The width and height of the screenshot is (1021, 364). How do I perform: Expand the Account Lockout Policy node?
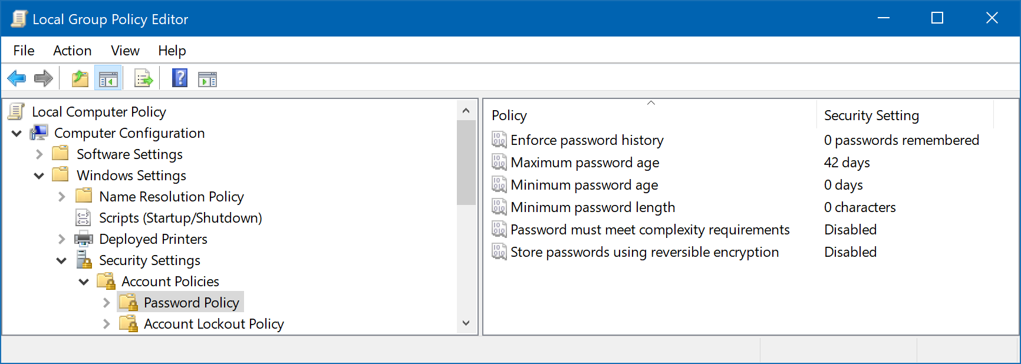[106, 324]
